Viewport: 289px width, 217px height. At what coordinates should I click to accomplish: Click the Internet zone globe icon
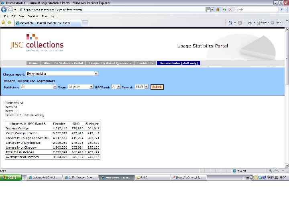(234, 171)
